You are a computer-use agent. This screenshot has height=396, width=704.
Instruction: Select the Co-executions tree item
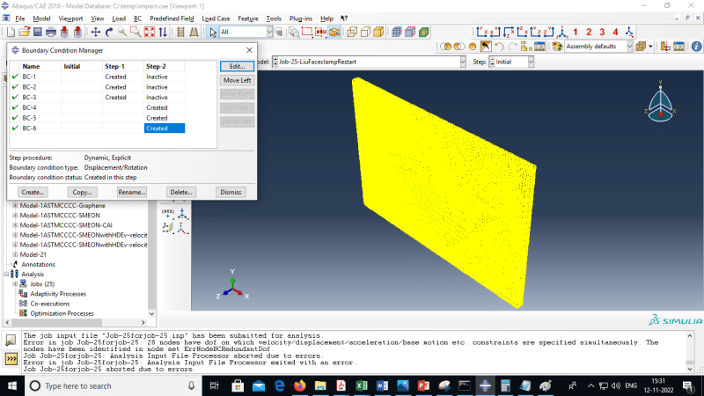[50, 304]
